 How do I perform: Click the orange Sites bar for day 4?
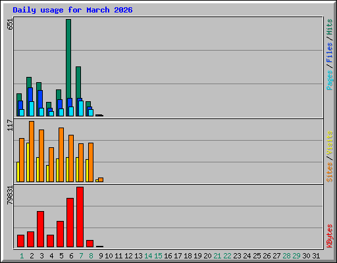51,164
